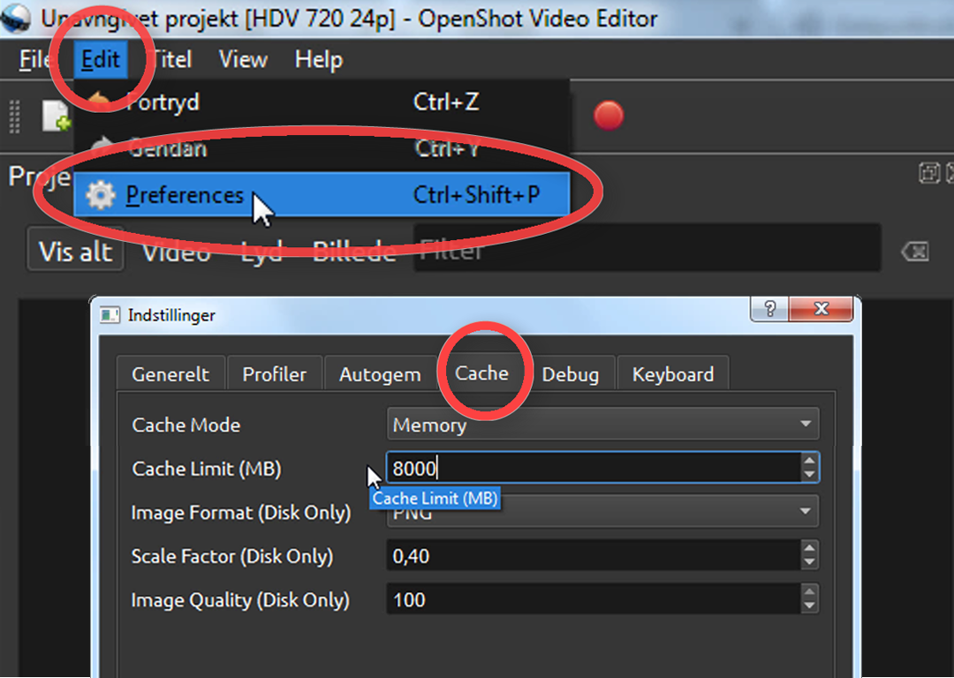Increase Image Quality with up arrow
The width and height of the screenshot is (954, 678).
(809, 591)
